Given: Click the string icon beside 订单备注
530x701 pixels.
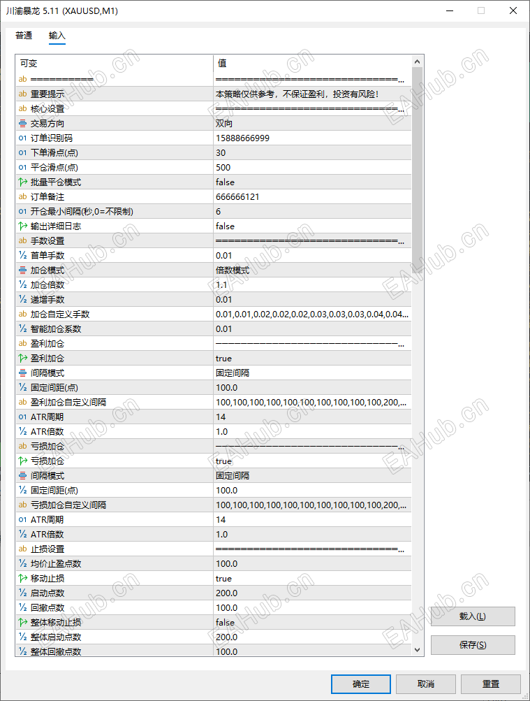Looking at the screenshot, I should coord(23,196).
